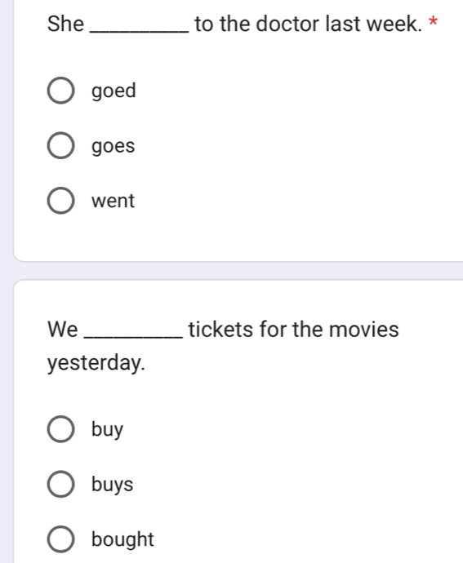
Task: Select the "goed" radio button
Action: [60, 91]
